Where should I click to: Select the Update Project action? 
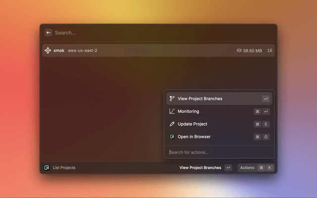click(192, 124)
